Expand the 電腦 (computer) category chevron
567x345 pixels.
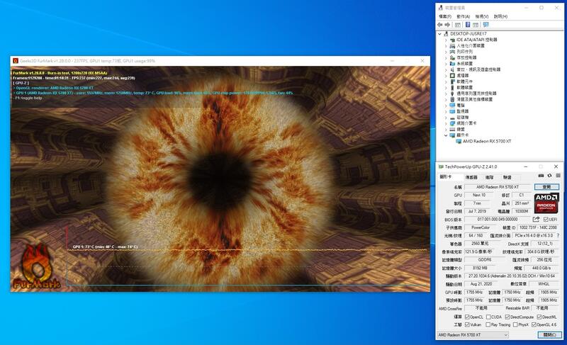point(446,105)
